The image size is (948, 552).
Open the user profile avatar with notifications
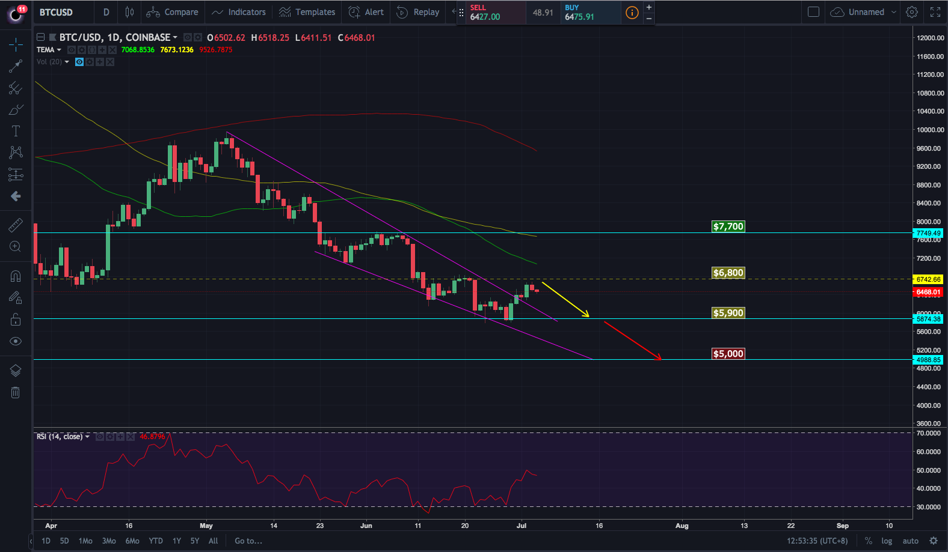16,13
